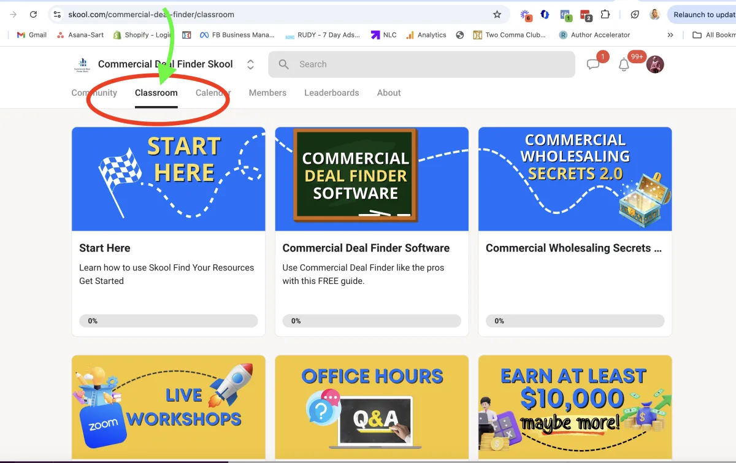This screenshot has height=463, width=736.
Task: Open site information icon in address bar
Action: (x=57, y=14)
